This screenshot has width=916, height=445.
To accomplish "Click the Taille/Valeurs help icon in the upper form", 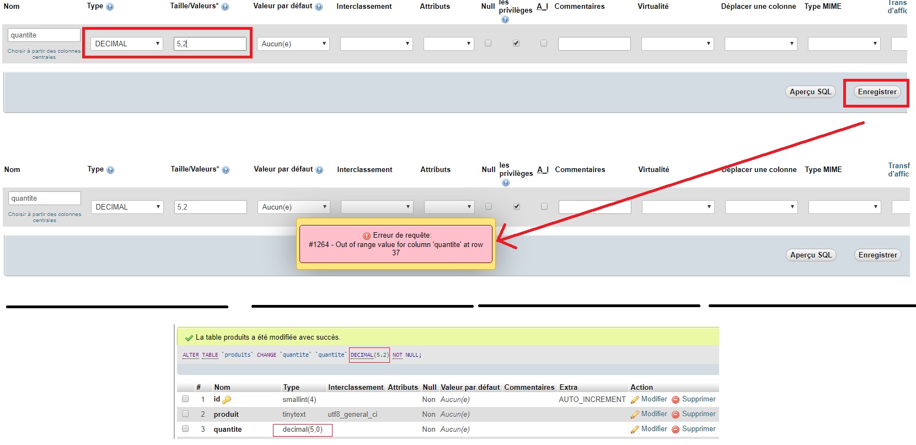I will pos(225,7).
